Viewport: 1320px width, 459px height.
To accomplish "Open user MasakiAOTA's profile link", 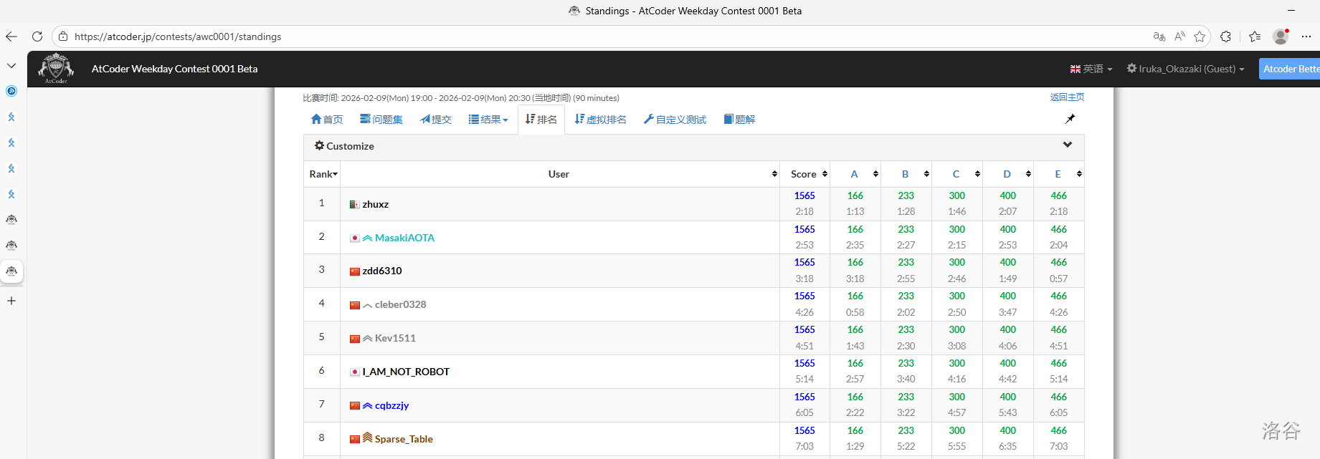I will click(404, 238).
